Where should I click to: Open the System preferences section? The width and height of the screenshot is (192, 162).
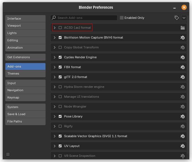point(25,107)
